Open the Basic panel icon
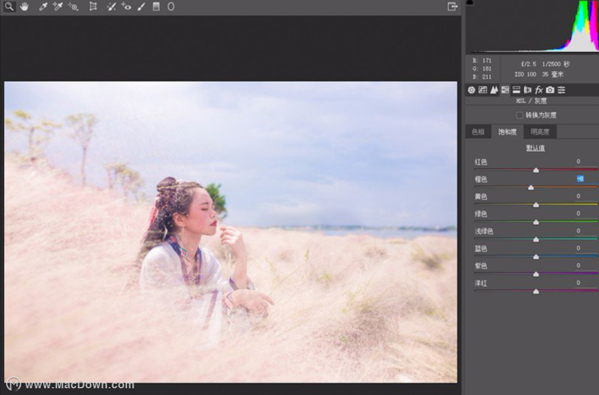The width and height of the screenshot is (599, 395). coord(471,90)
